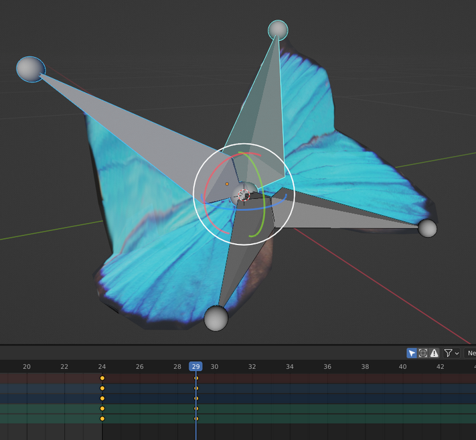Click frame number 42 on the ruler

pyautogui.click(x=440, y=366)
